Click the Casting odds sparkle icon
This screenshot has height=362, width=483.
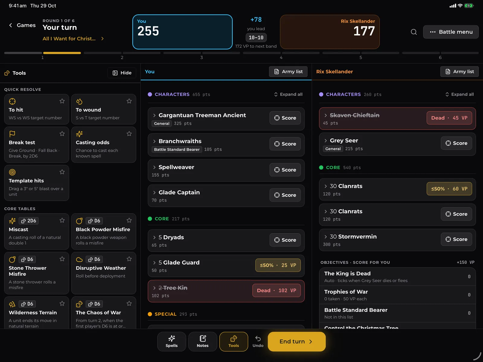(79, 134)
